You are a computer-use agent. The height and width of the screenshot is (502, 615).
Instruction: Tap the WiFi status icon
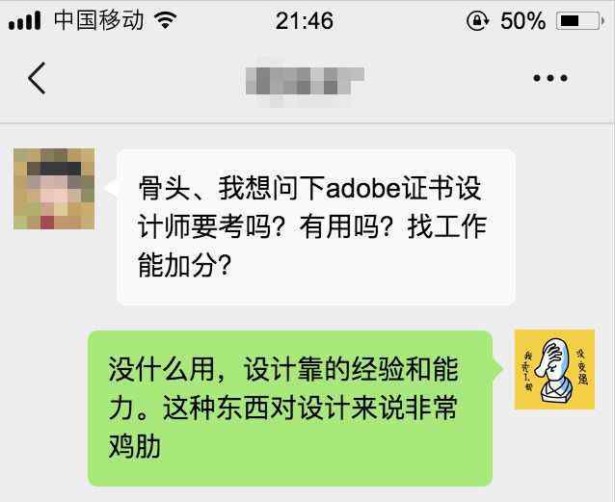pos(166,19)
